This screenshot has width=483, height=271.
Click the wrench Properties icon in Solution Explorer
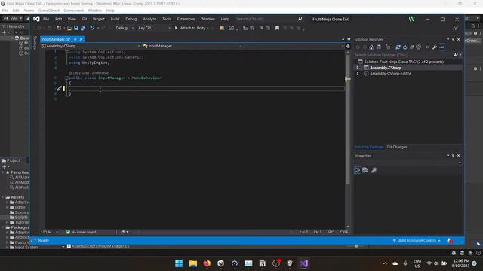[x=435, y=47]
